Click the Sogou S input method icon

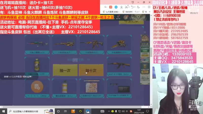click(x=131, y=111)
